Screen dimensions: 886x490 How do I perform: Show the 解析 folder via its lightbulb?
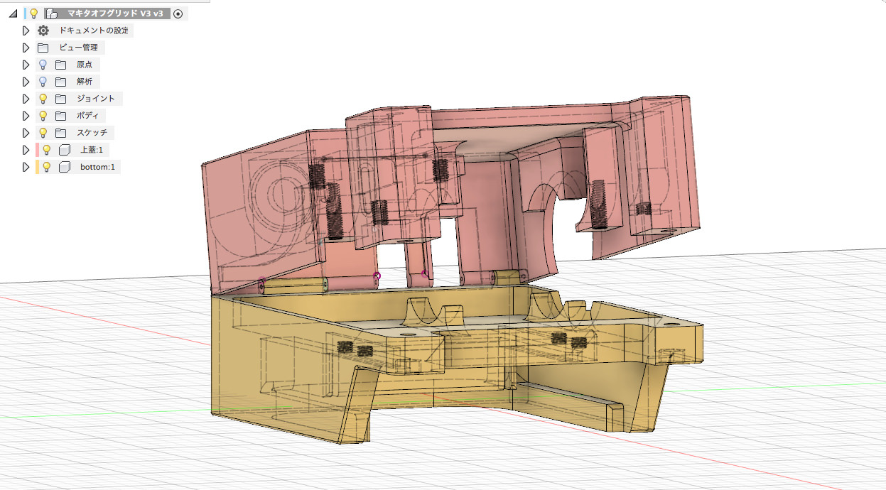coord(43,82)
